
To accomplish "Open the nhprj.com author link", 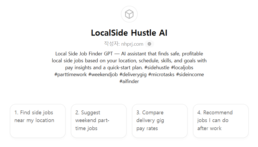I will [132, 44].
